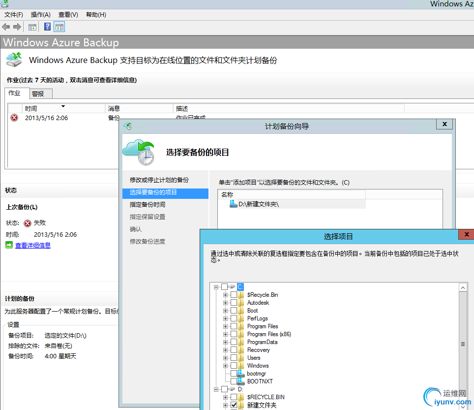Image resolution: width=474 pixels, height=410 pixels.
Task: Click the small icon in the 计划备份向导 title bar
Action: pos(128,126)
